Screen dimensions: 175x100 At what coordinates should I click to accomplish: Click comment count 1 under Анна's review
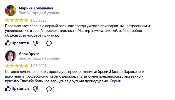[54, 89]
